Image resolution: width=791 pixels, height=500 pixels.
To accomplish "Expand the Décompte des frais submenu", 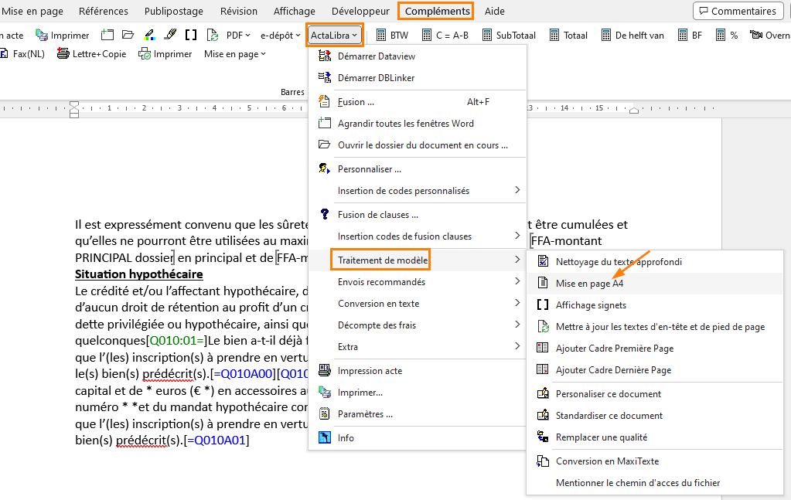I will [x=418, y=325].
